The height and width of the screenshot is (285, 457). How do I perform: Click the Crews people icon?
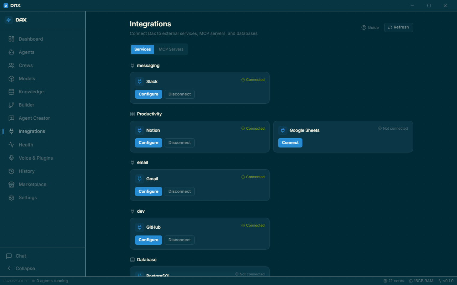pos(11,65)
